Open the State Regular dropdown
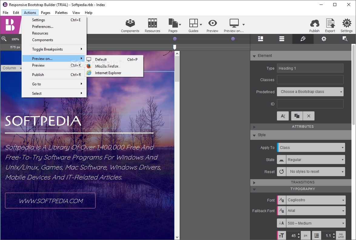356x240 pixels. (316, 160)
